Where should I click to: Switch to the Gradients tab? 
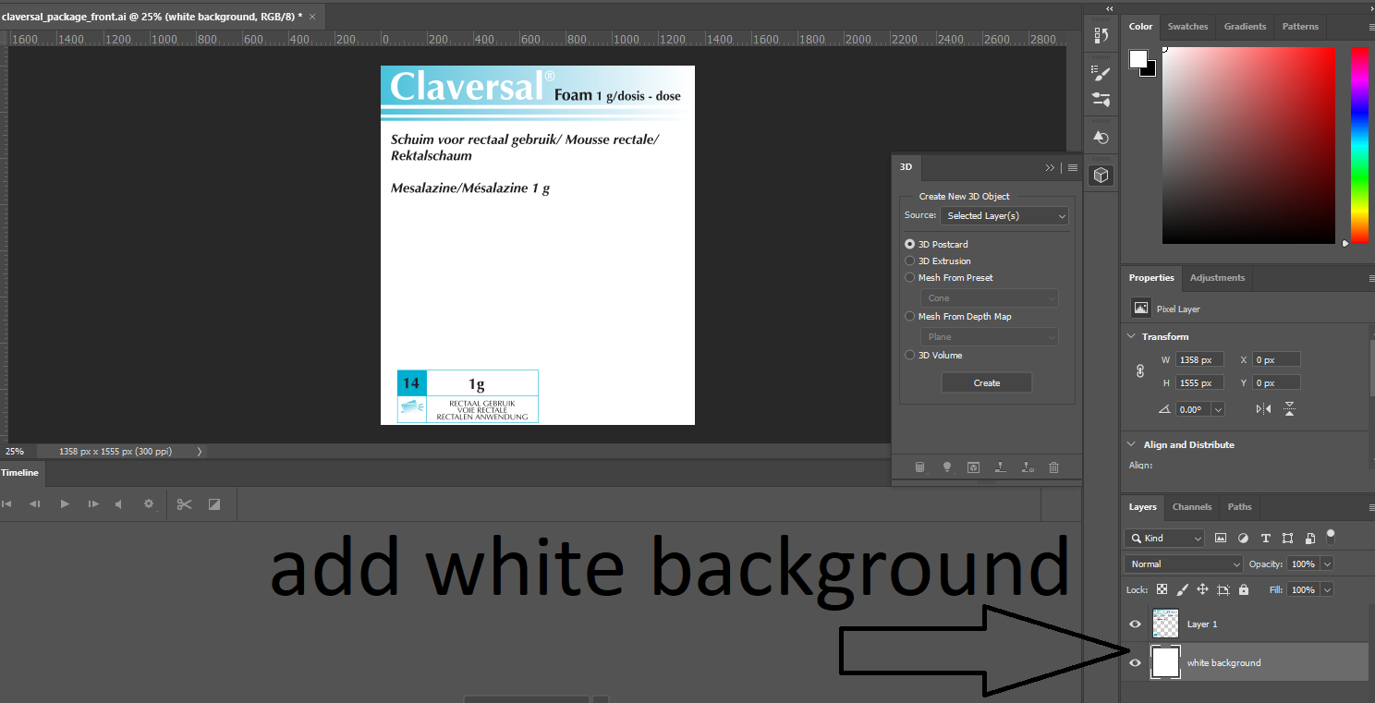click(x=1245, y=27)
